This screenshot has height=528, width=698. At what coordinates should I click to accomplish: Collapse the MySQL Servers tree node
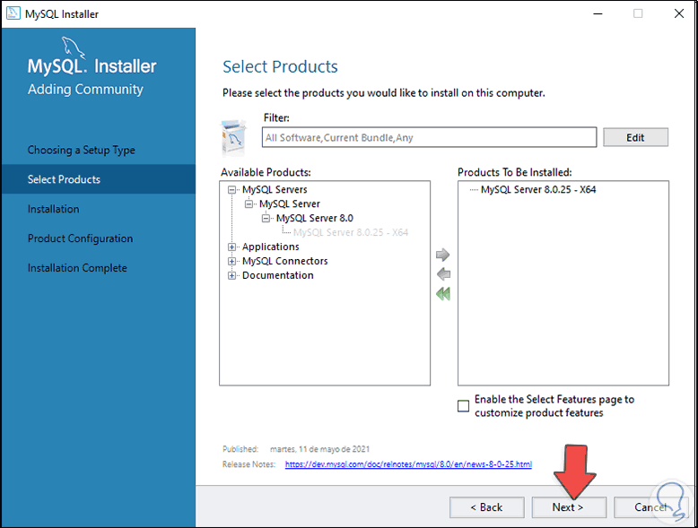[x=231, y=190]
